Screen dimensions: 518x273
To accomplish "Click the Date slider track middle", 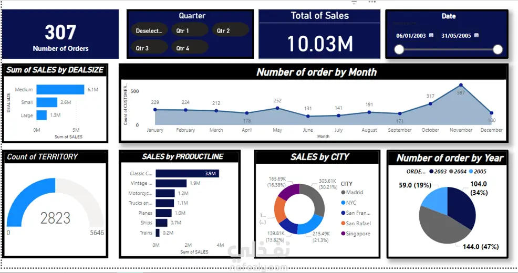I will (x=448, y=49).
